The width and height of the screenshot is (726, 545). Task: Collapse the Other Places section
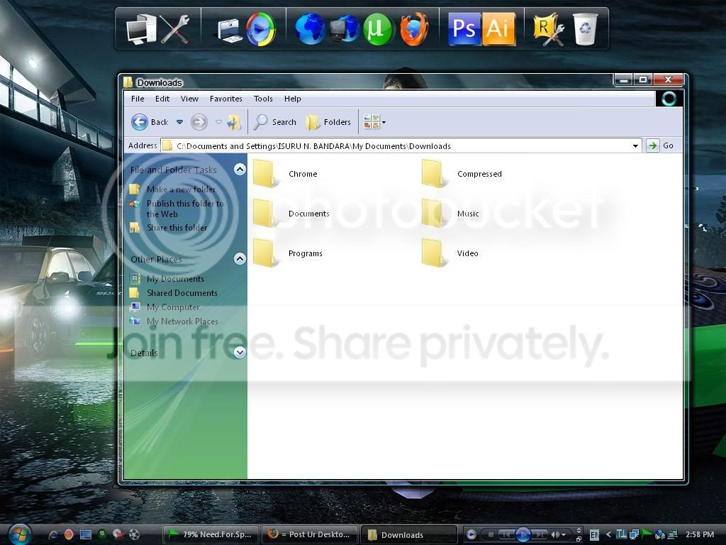(x=240, y=258)
